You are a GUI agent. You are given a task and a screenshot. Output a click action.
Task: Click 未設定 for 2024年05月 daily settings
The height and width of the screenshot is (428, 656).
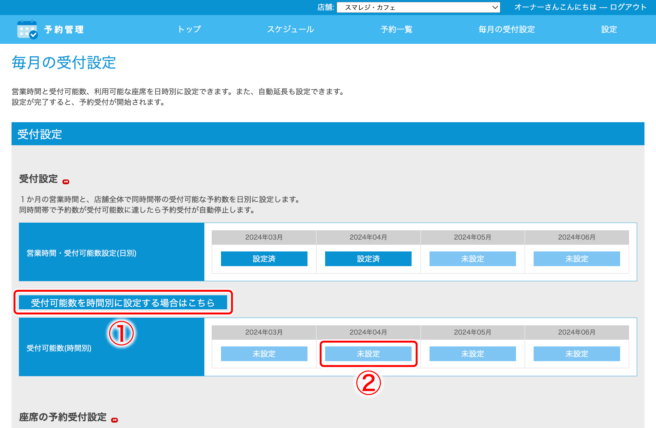pyautogui.click(x=472, y=259)
